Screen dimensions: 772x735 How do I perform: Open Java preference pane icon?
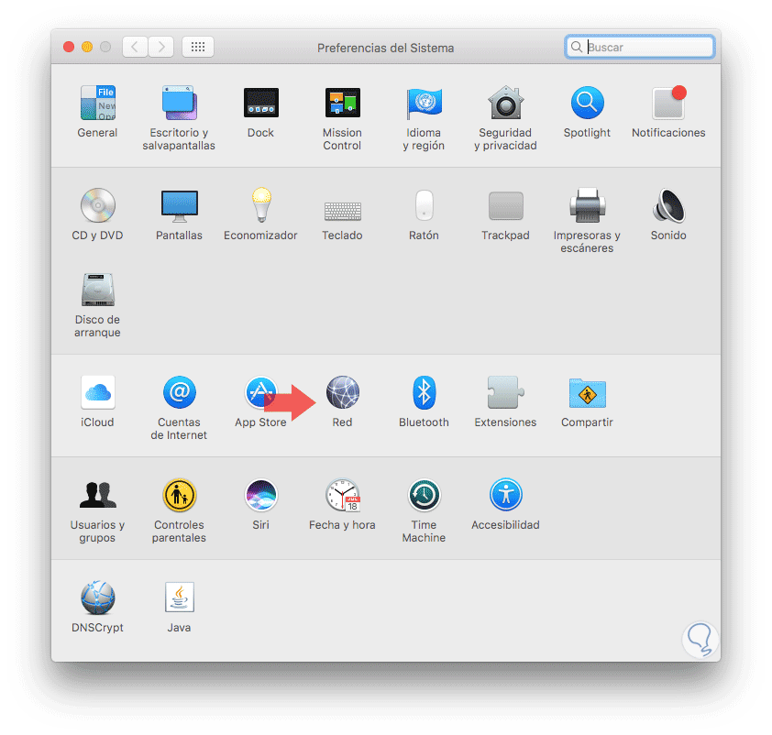[x=179, y=598]
